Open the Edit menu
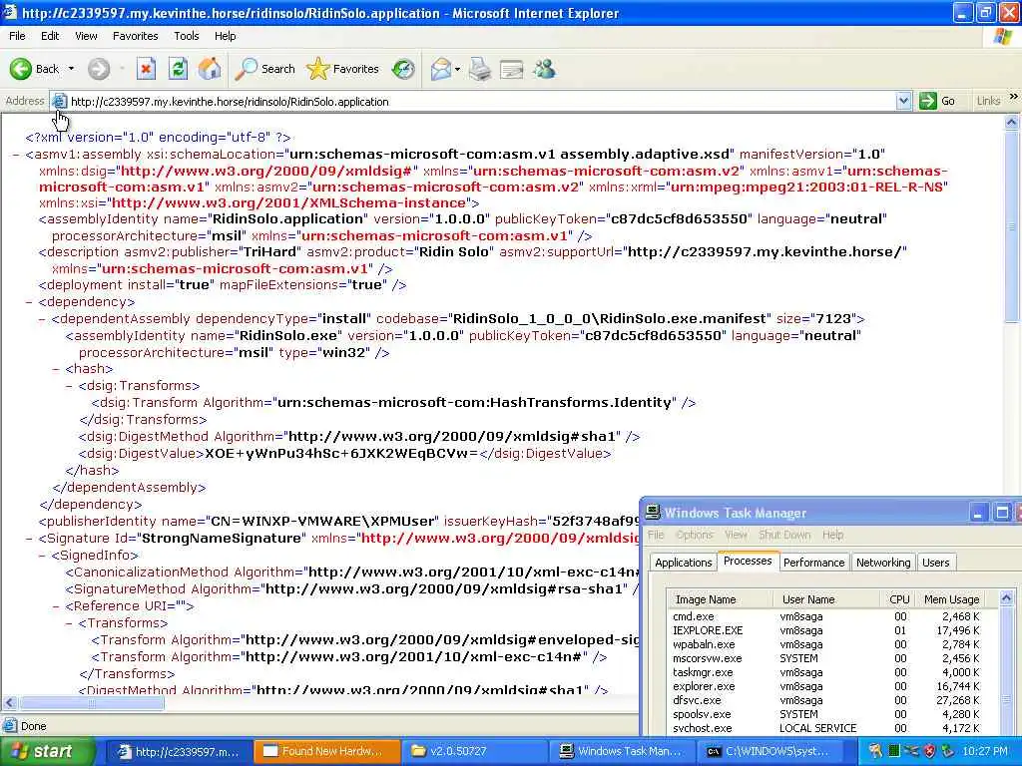1022x766 pixels. pyautogui.click(x=50, y=36)
